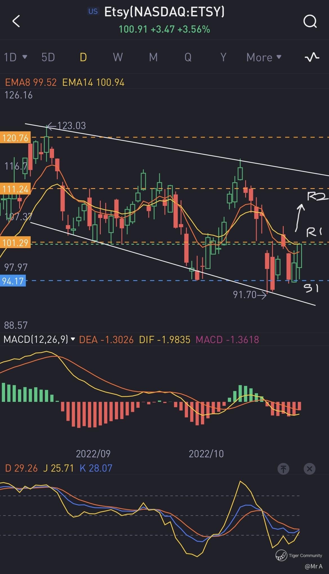
Task: Tap the D 29.26 KDJ value
Action: click(x=21, y=468)
